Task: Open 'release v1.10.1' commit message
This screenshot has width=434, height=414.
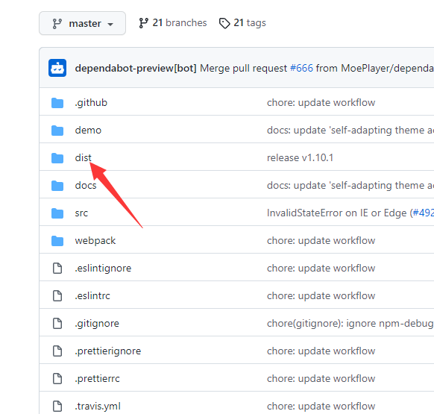Action: (300, 158)
